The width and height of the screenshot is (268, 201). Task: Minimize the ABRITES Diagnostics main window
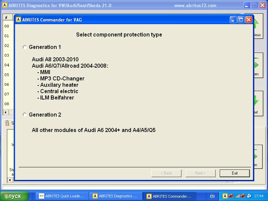pos(247,5)
